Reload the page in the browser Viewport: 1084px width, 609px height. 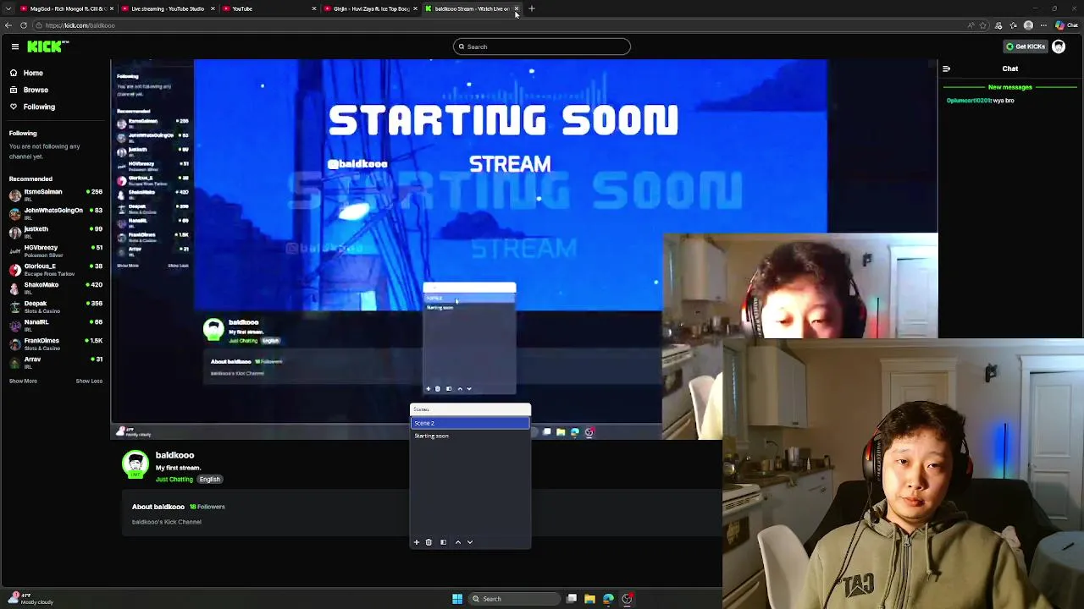(x=24, y=25)
